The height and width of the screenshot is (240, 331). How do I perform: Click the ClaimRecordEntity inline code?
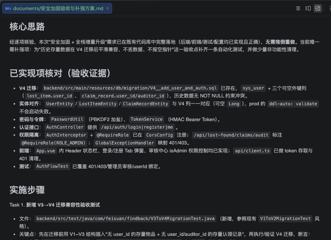pos(145,104)
